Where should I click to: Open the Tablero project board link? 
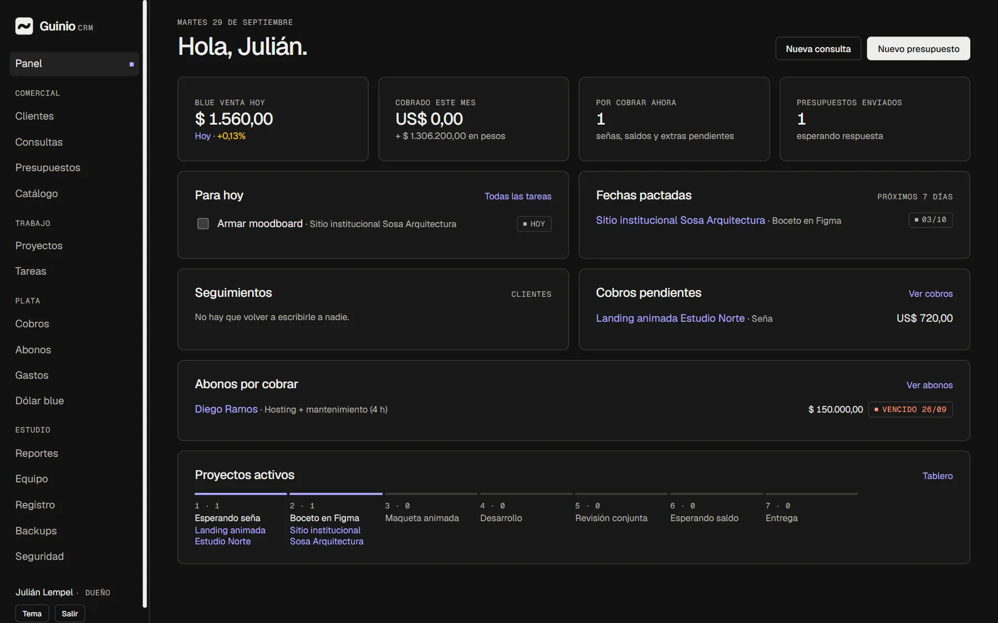pyautogui.click(x=938, y=476)
